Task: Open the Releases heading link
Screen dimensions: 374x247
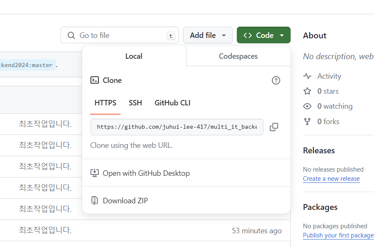Action: 319,150
